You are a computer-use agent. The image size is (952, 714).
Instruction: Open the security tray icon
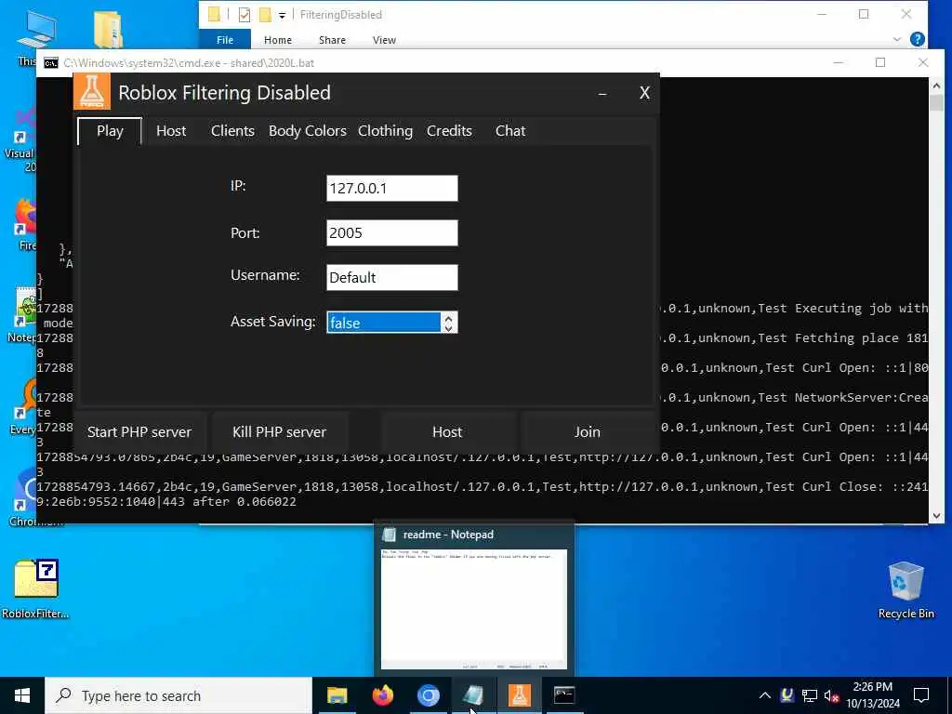(x=787, y=695)
